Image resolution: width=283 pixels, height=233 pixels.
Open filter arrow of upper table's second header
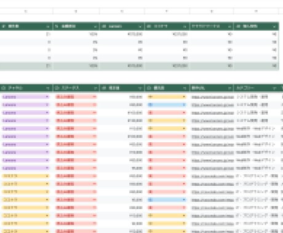[95, 26]
